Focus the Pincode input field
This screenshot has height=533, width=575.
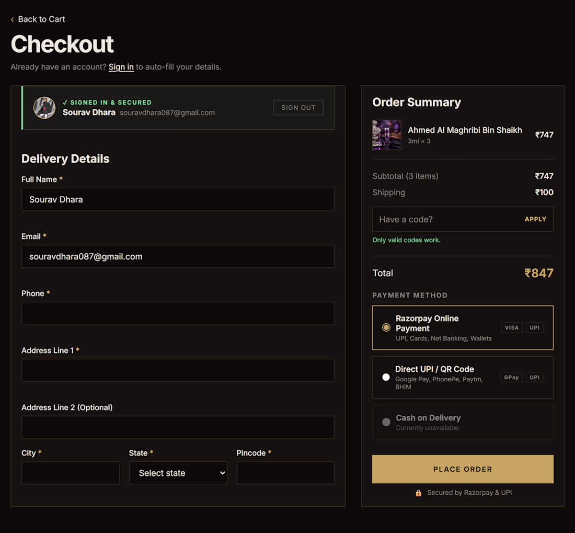[x=285, y=473]
